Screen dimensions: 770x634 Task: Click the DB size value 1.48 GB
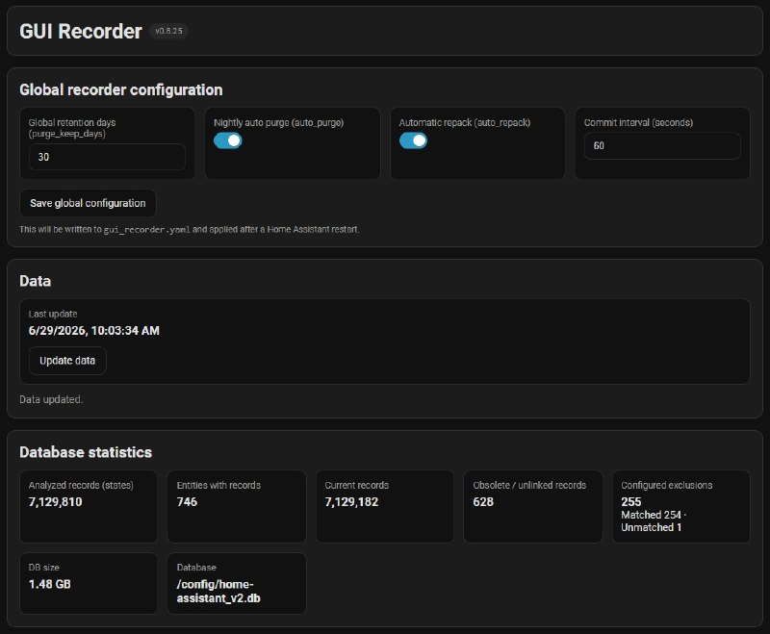tap(50, 584)
